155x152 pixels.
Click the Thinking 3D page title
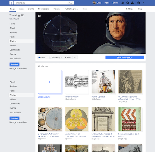point(17,15)
